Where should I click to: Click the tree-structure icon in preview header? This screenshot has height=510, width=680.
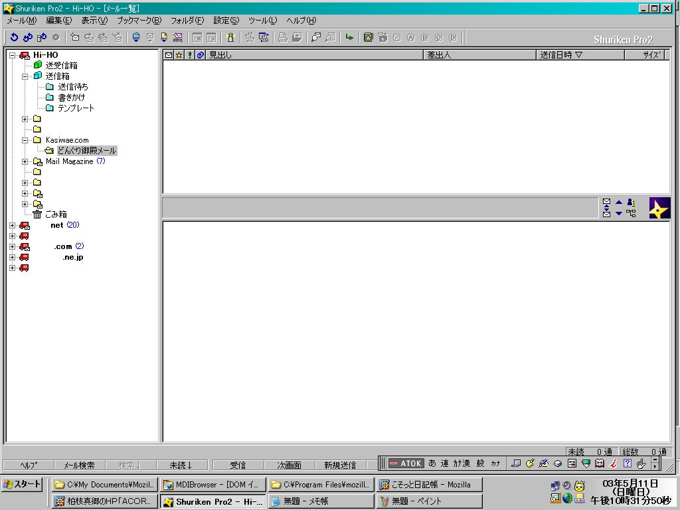click(x=631, y=213)
